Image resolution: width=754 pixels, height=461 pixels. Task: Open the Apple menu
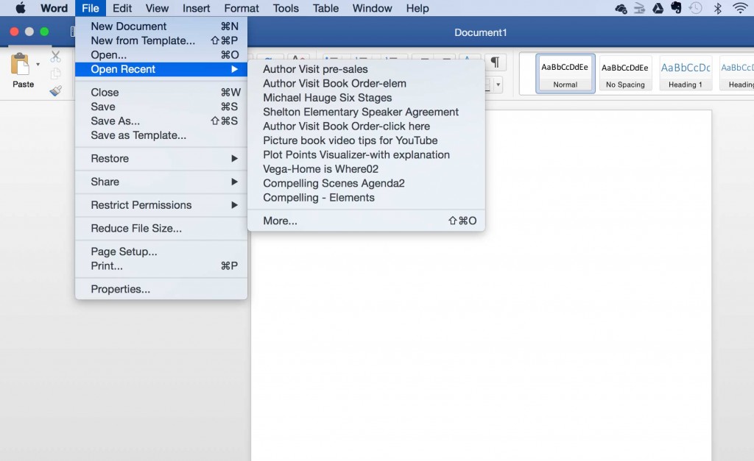click(x=20, y=8)
